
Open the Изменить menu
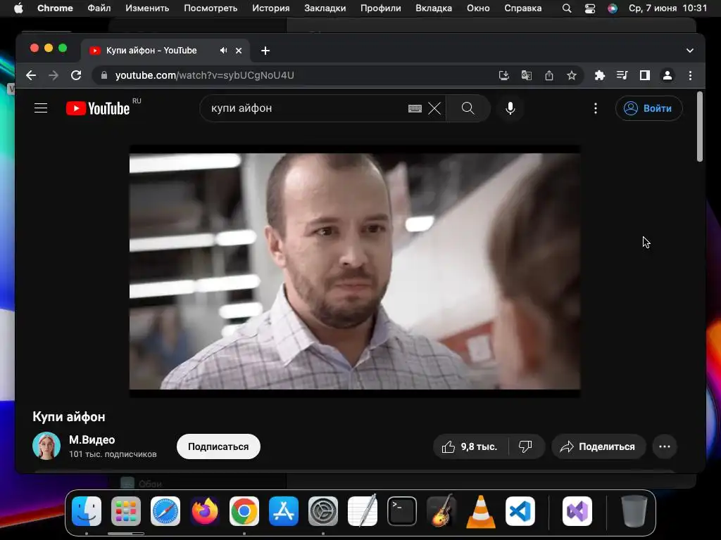147,8
